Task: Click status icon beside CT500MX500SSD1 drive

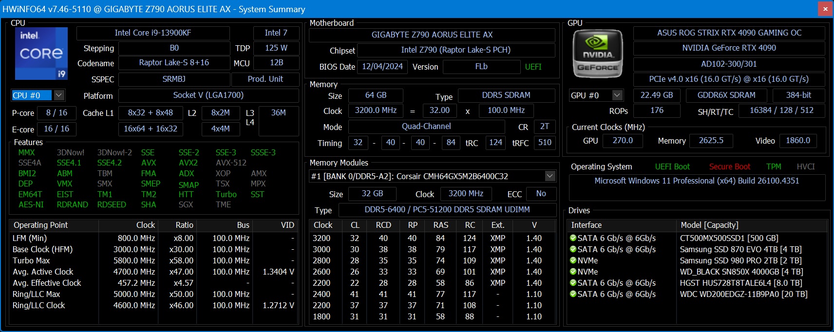Action: pos(573,238)
